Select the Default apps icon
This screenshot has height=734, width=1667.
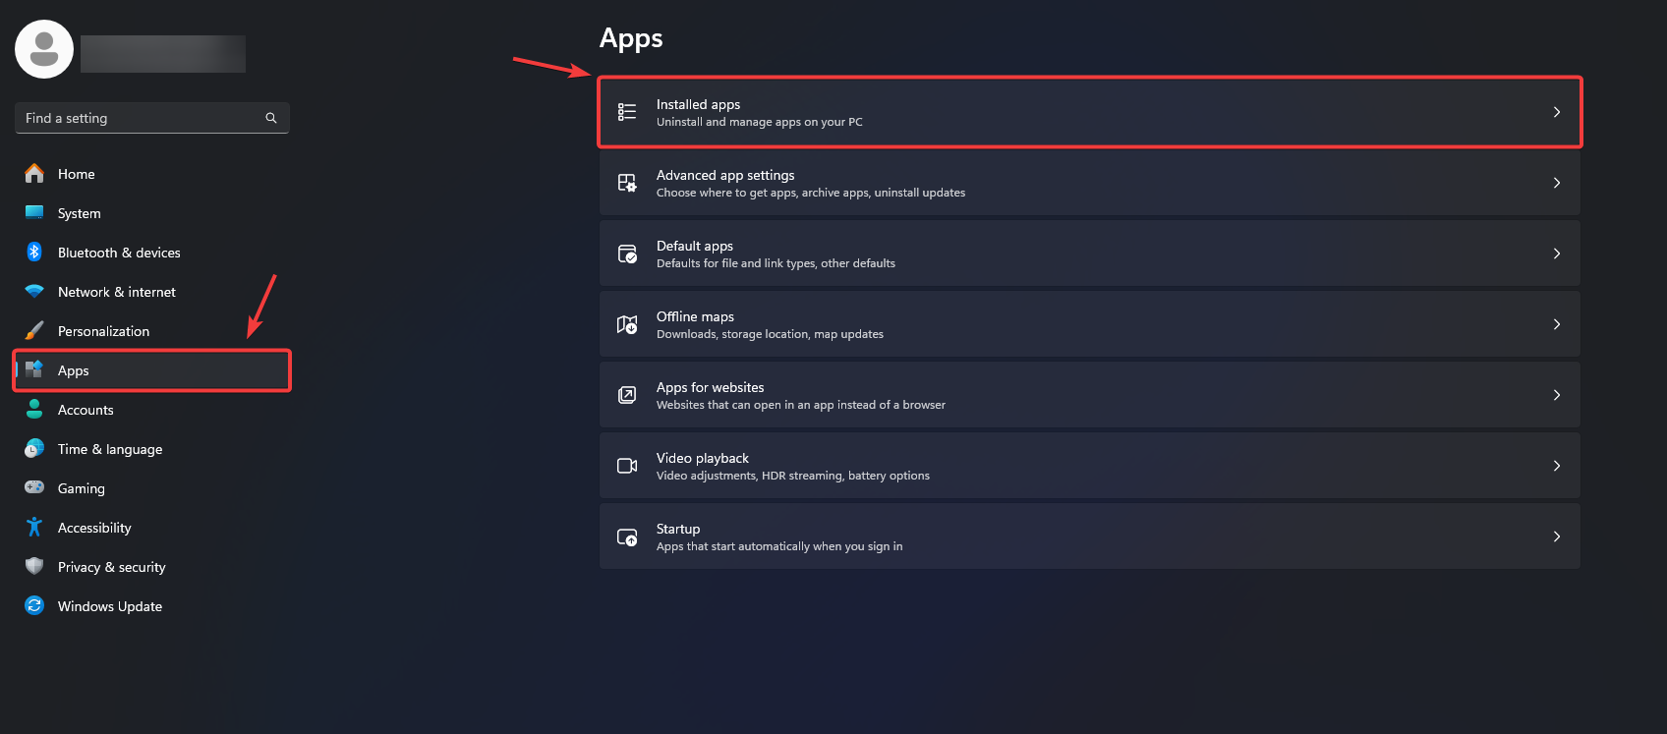627,253
